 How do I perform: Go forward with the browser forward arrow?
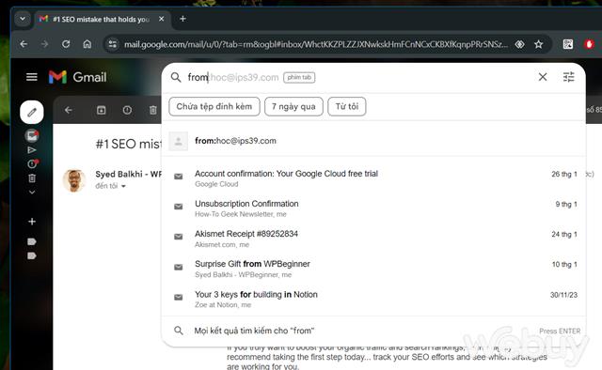coord(45,44)
